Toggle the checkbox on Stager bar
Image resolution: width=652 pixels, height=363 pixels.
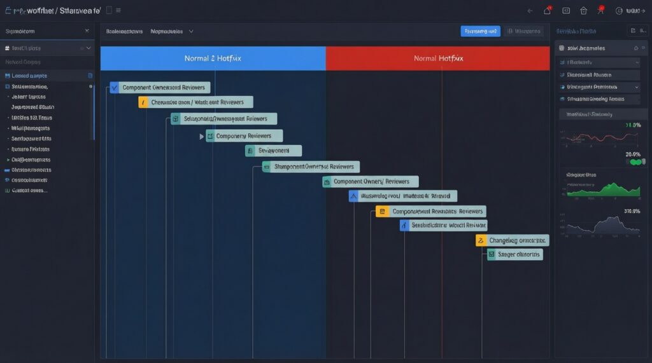[x=492, y=254]
